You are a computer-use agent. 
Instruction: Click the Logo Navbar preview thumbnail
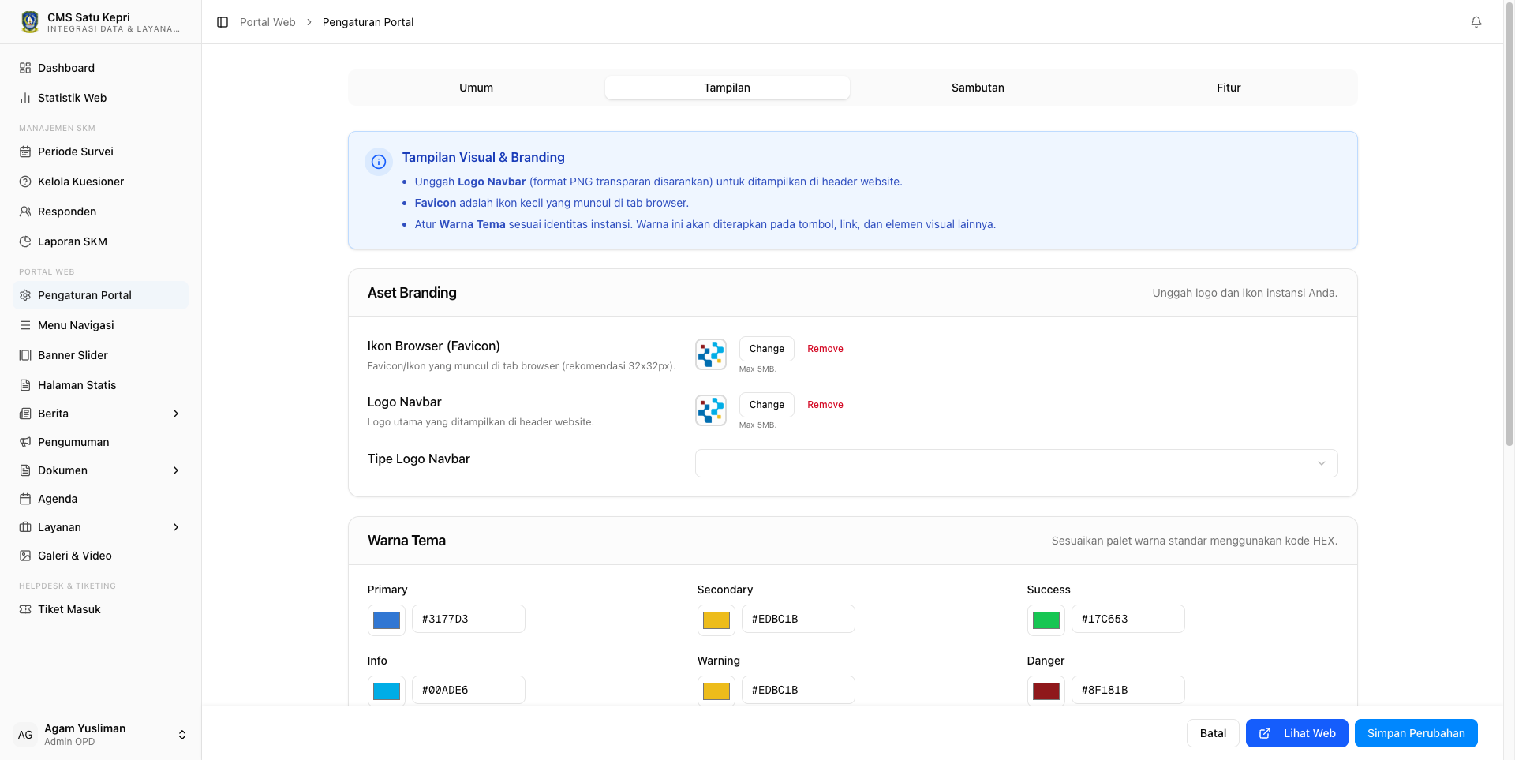(x=711, y=410)
